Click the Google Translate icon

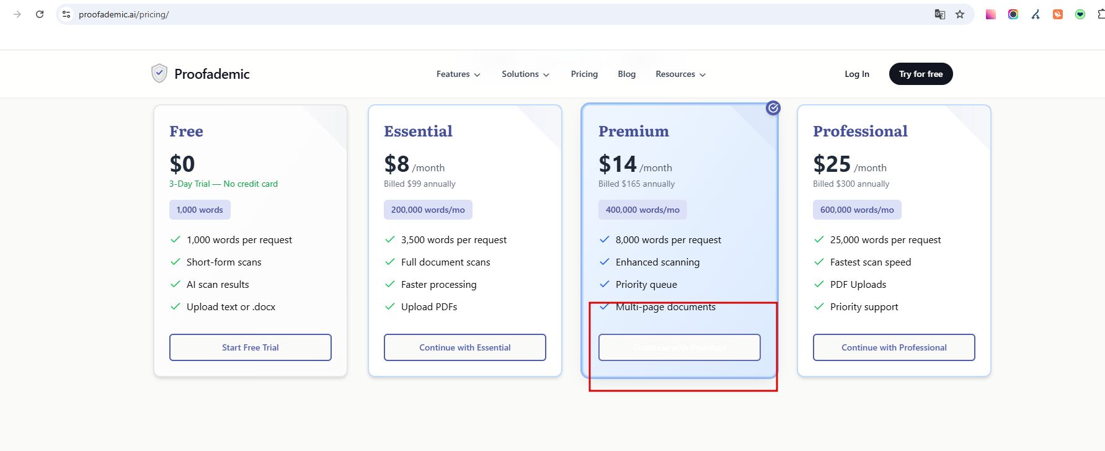point(940,14)
